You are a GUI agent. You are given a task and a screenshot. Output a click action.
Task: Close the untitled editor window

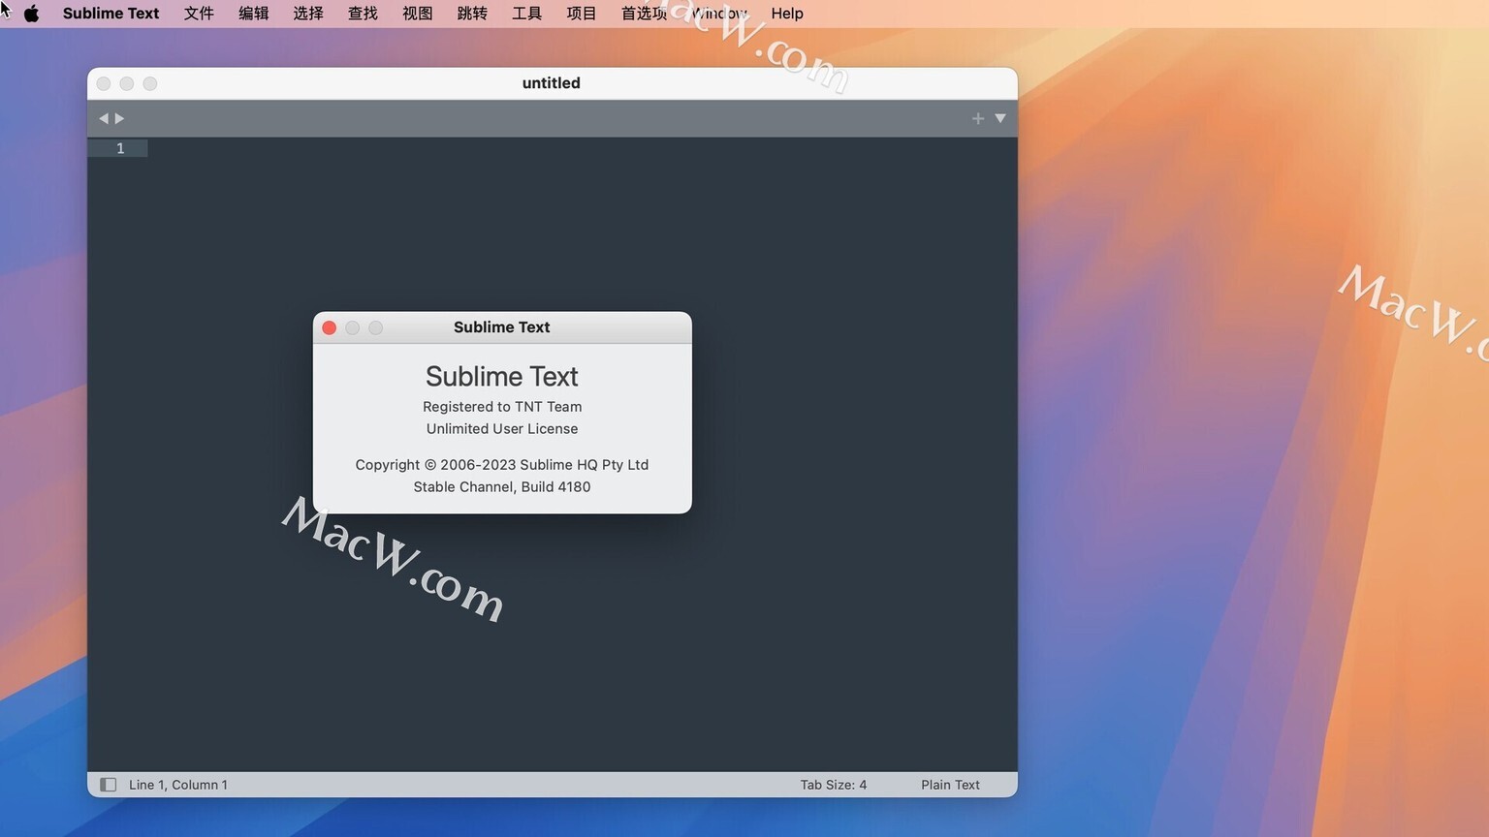(104, 83)
